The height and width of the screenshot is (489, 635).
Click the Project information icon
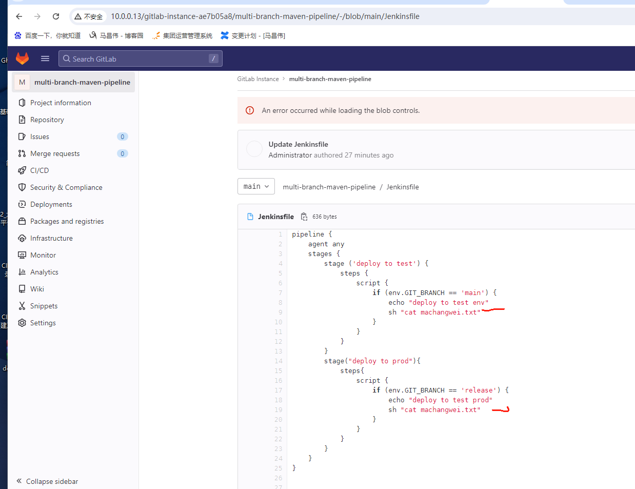click(22, 103)
